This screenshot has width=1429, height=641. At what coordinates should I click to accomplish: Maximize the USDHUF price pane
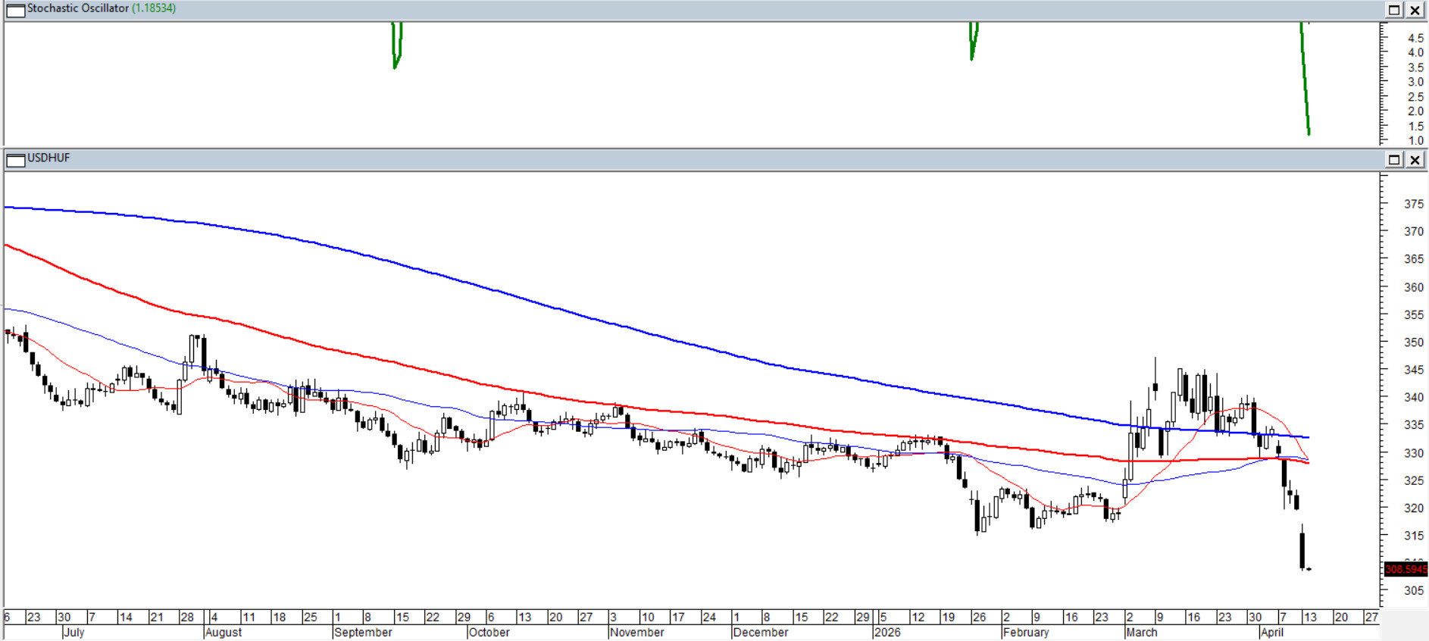click(1394, 159)
